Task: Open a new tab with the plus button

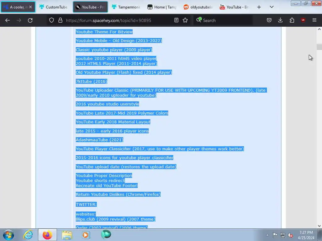Action: [x=259, y=7]
